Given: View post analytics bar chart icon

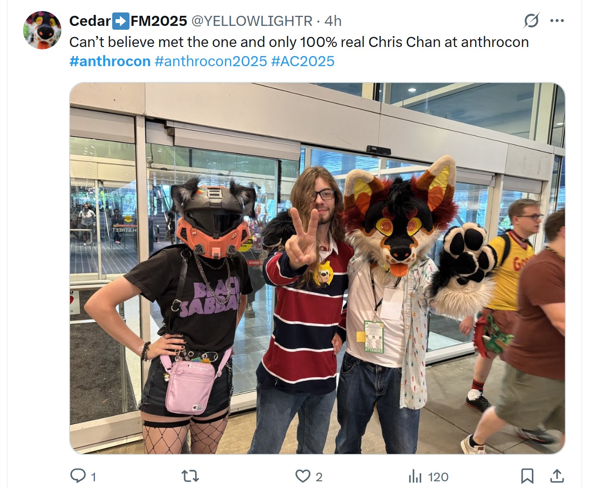Looking at the screenshot, I should pyautogui.click(x=415, y=476).
